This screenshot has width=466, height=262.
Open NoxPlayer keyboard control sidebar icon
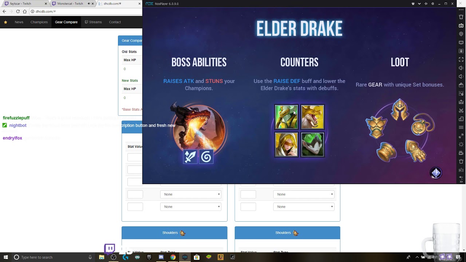tap(461, 25)
